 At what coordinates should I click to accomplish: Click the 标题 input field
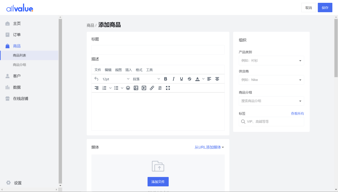158,50
